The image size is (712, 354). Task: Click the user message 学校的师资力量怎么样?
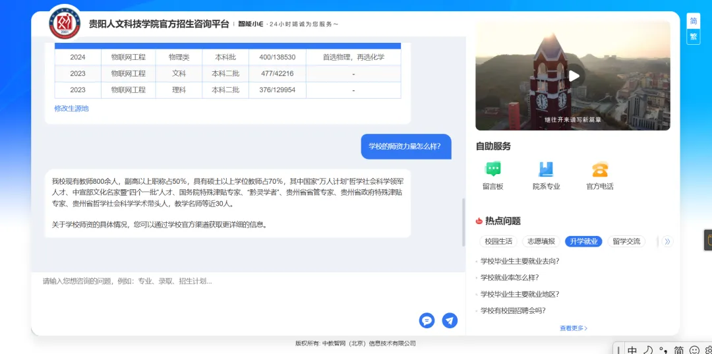(x=406, y=146)
